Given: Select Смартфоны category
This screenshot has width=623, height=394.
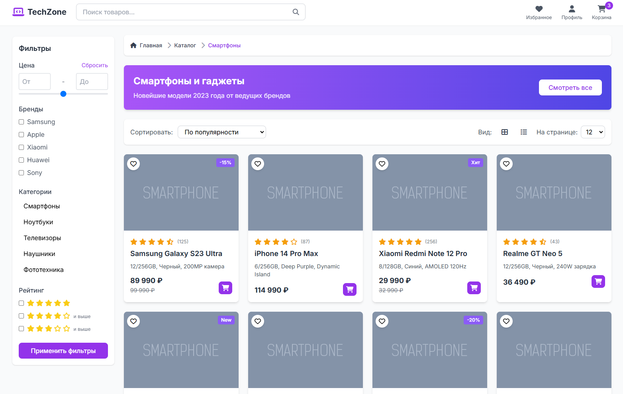Looking at the screenshot, I should click(x=42, y=206).
